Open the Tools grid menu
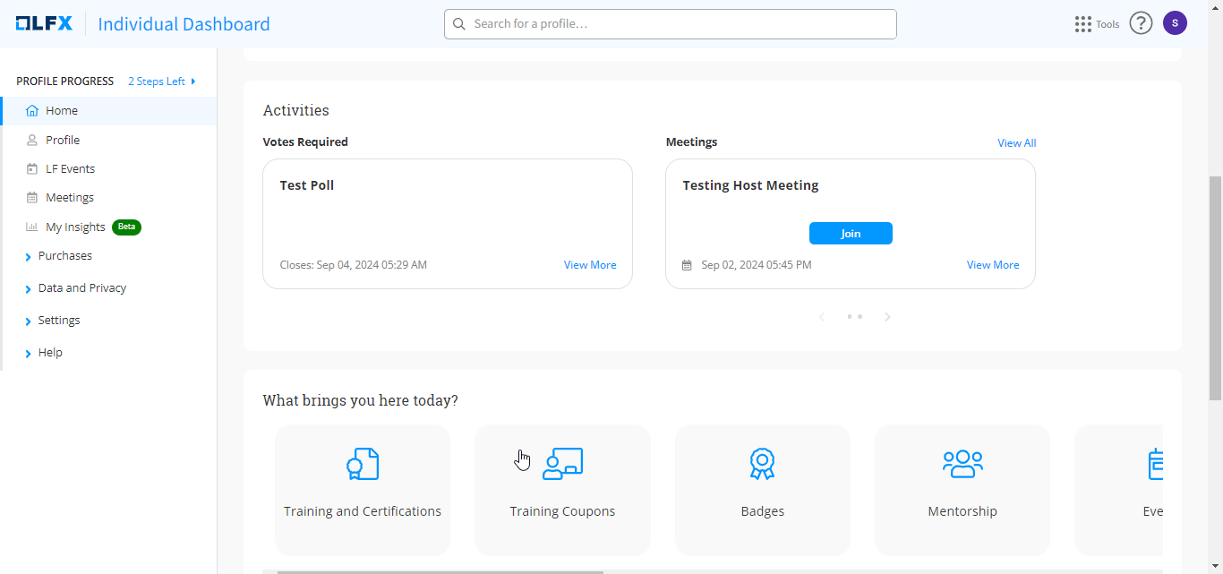Viewport: 1223px width, 574px height. pyautogui.click(x=1083, y=24)
